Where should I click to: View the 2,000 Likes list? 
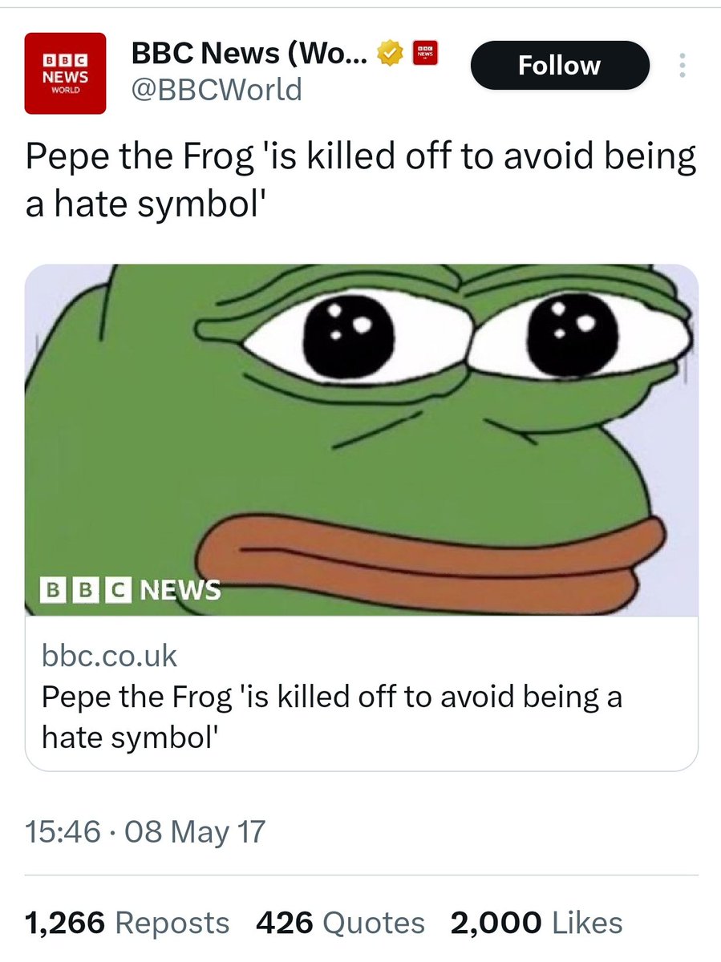(537, 923)
